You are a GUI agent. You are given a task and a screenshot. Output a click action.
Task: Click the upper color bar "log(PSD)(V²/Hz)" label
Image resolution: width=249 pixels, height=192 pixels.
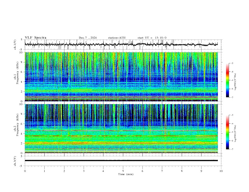click(235, 82)
